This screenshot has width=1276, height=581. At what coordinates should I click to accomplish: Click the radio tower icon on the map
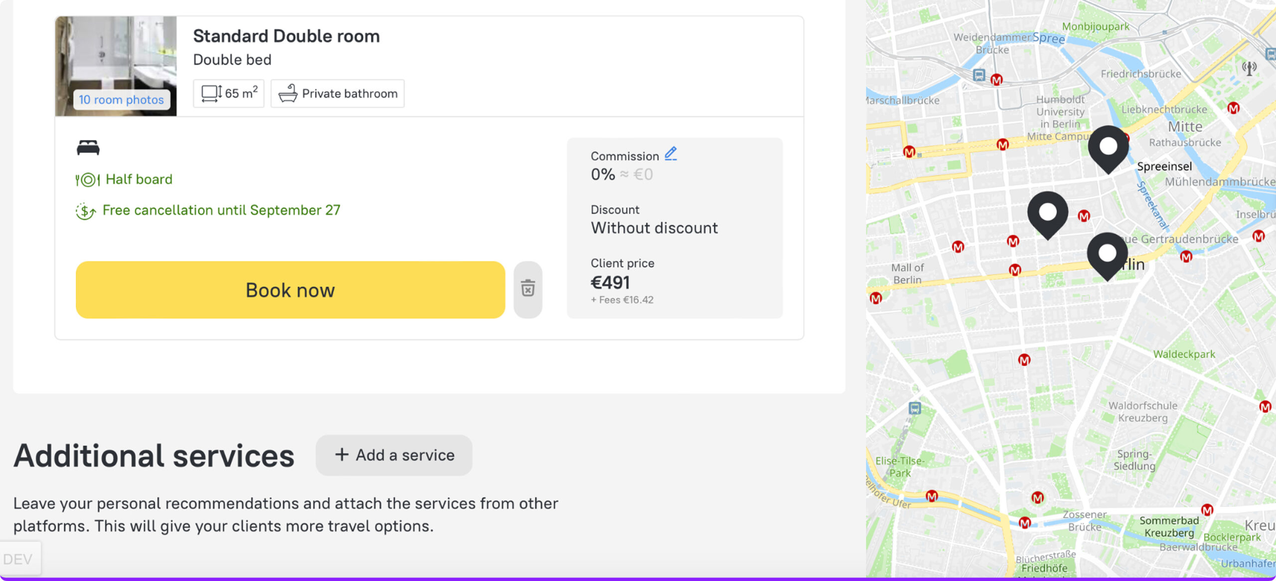pyautogui.click(x=1249, y=68)
